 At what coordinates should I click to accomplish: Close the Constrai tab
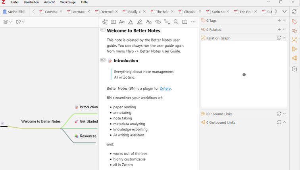(x=61, y=11)
